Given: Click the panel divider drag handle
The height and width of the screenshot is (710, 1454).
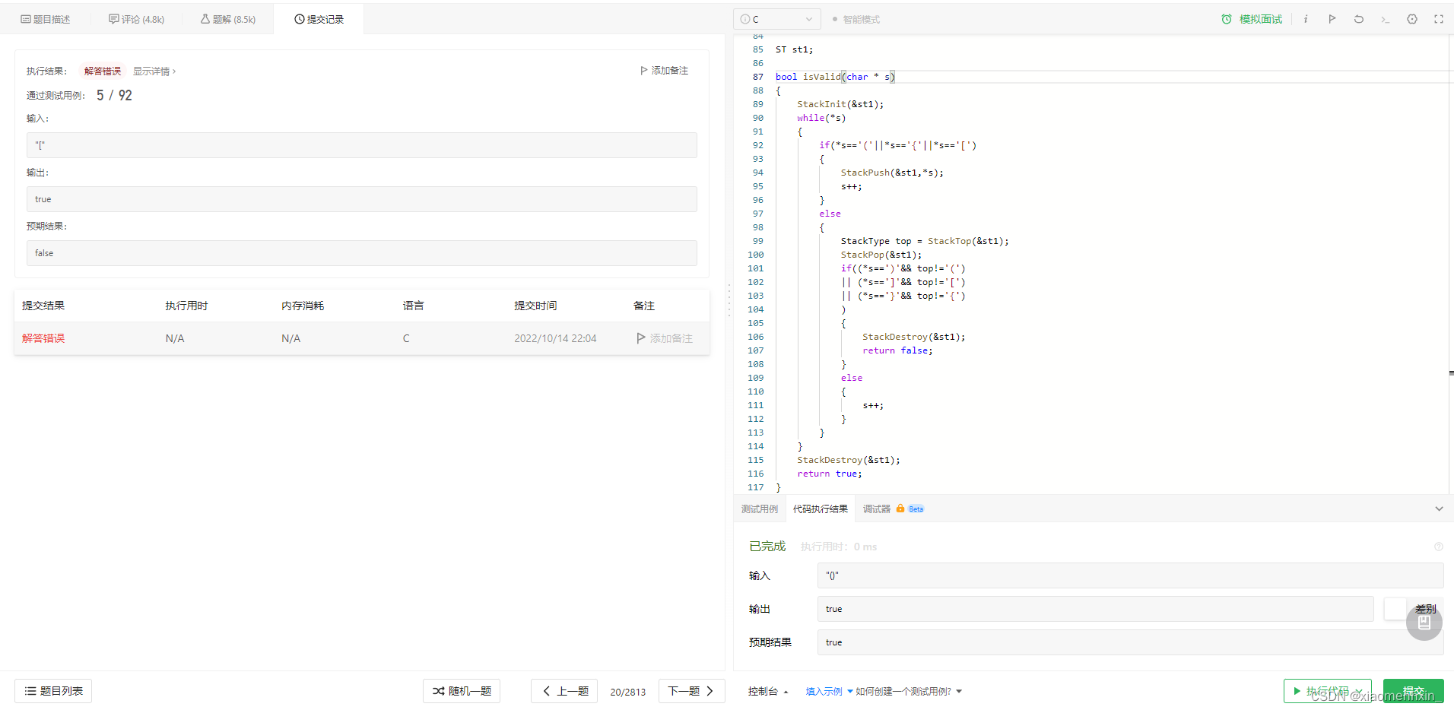Looking at the screenshot, I should pyautogui.click(x=729, y=300).
